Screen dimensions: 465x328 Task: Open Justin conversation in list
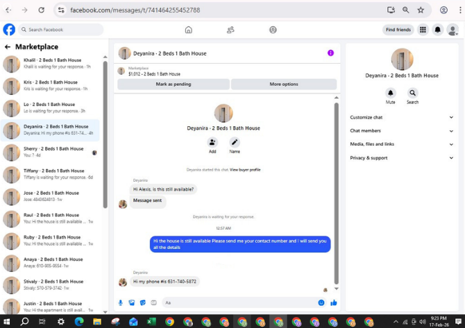pyautogui.click(x=51, y=307)
